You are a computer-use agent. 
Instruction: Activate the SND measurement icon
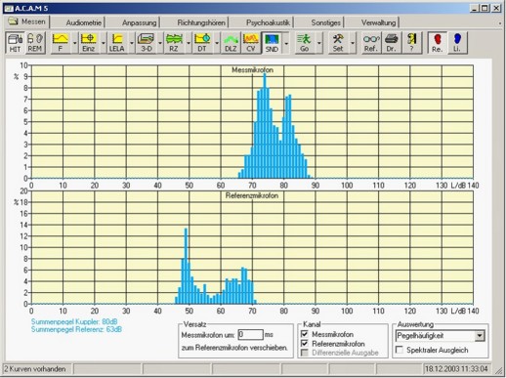[272, 43]
